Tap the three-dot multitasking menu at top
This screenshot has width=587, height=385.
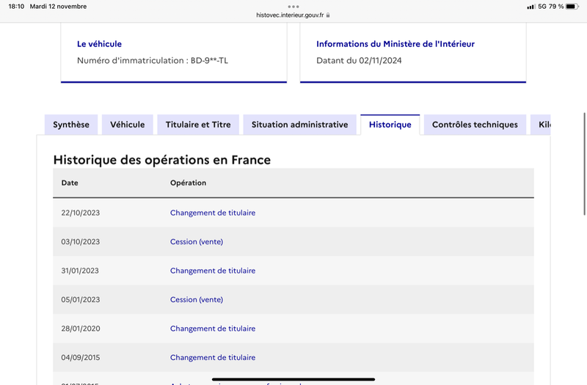coord(293,7)
